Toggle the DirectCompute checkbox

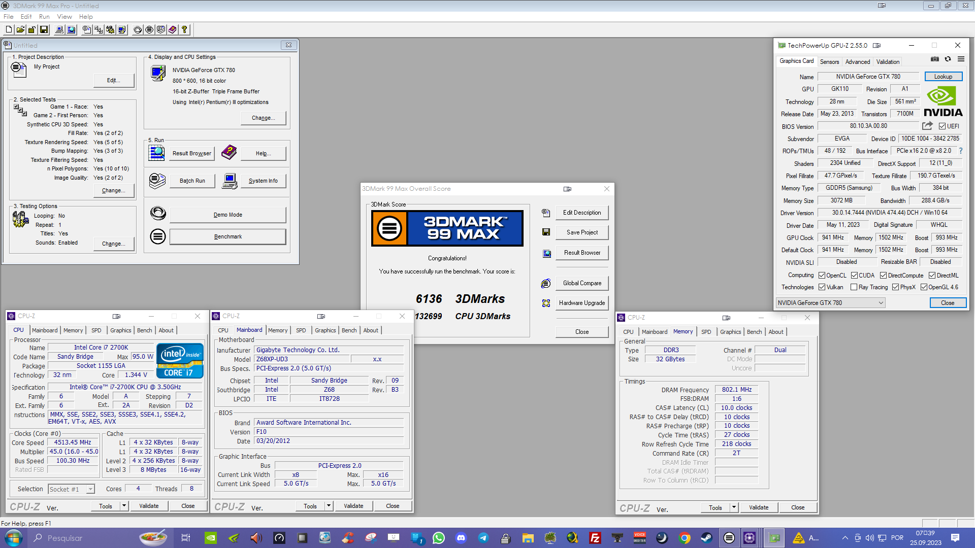pyautogui.click(x=883, y=276)
